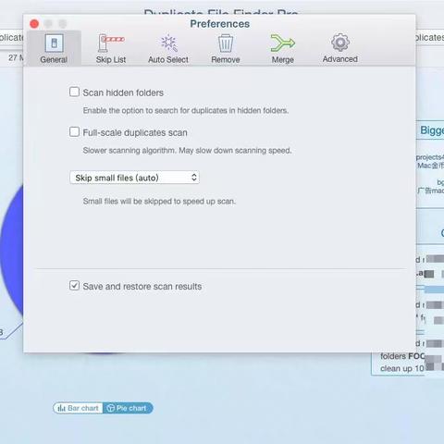
Task: Open the Advanced gear tab
Action: tap(340, 48)
